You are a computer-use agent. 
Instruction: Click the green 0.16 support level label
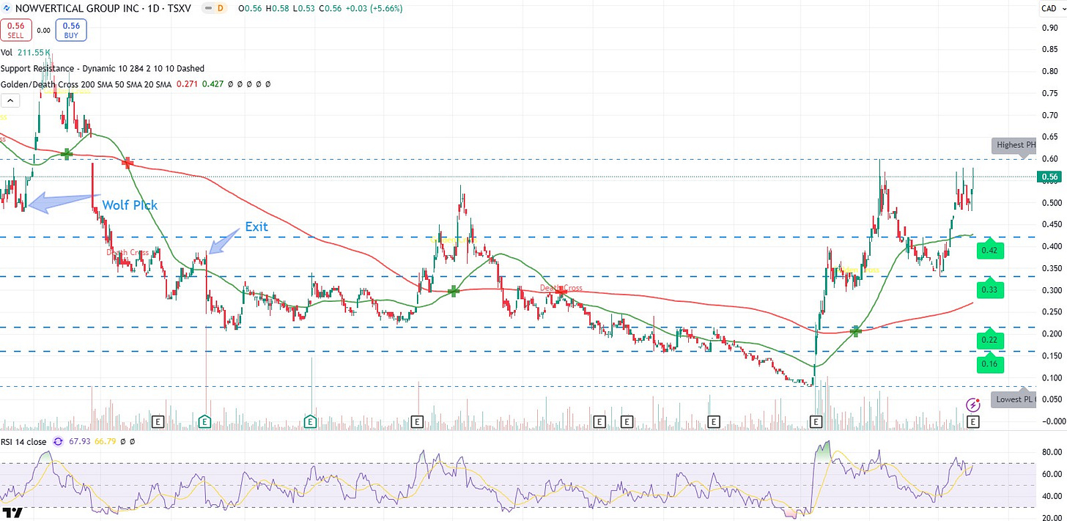coord(991,363)
